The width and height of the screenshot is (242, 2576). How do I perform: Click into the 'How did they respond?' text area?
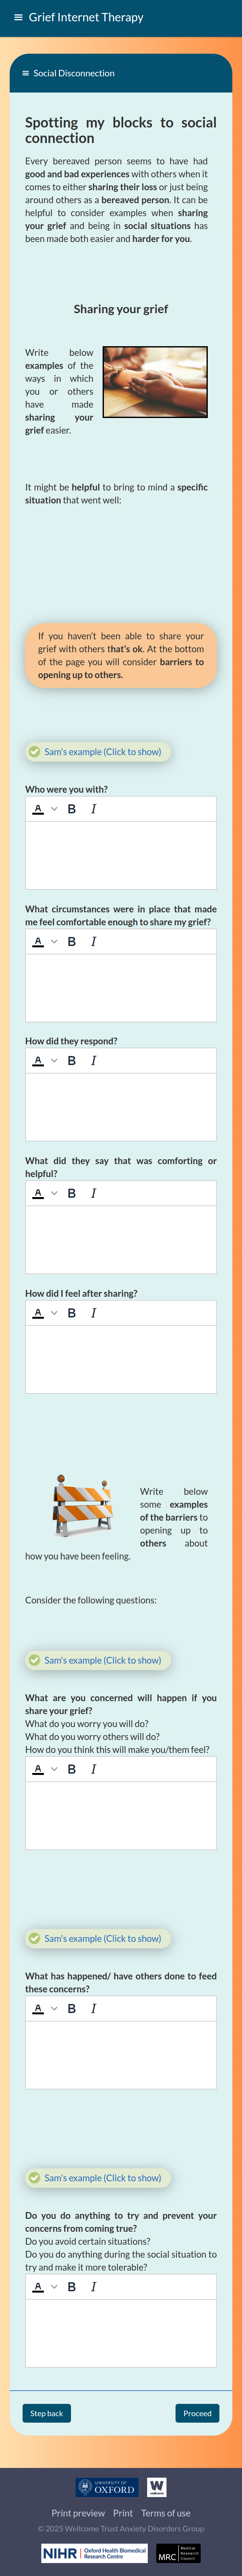(x=120, y=1106)
